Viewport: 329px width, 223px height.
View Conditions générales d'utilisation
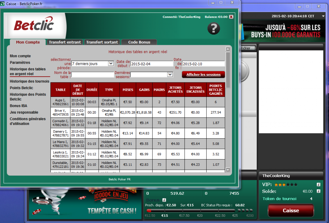(28, 121)
